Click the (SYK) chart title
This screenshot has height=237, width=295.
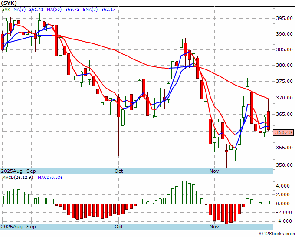[x=9, y=3]
